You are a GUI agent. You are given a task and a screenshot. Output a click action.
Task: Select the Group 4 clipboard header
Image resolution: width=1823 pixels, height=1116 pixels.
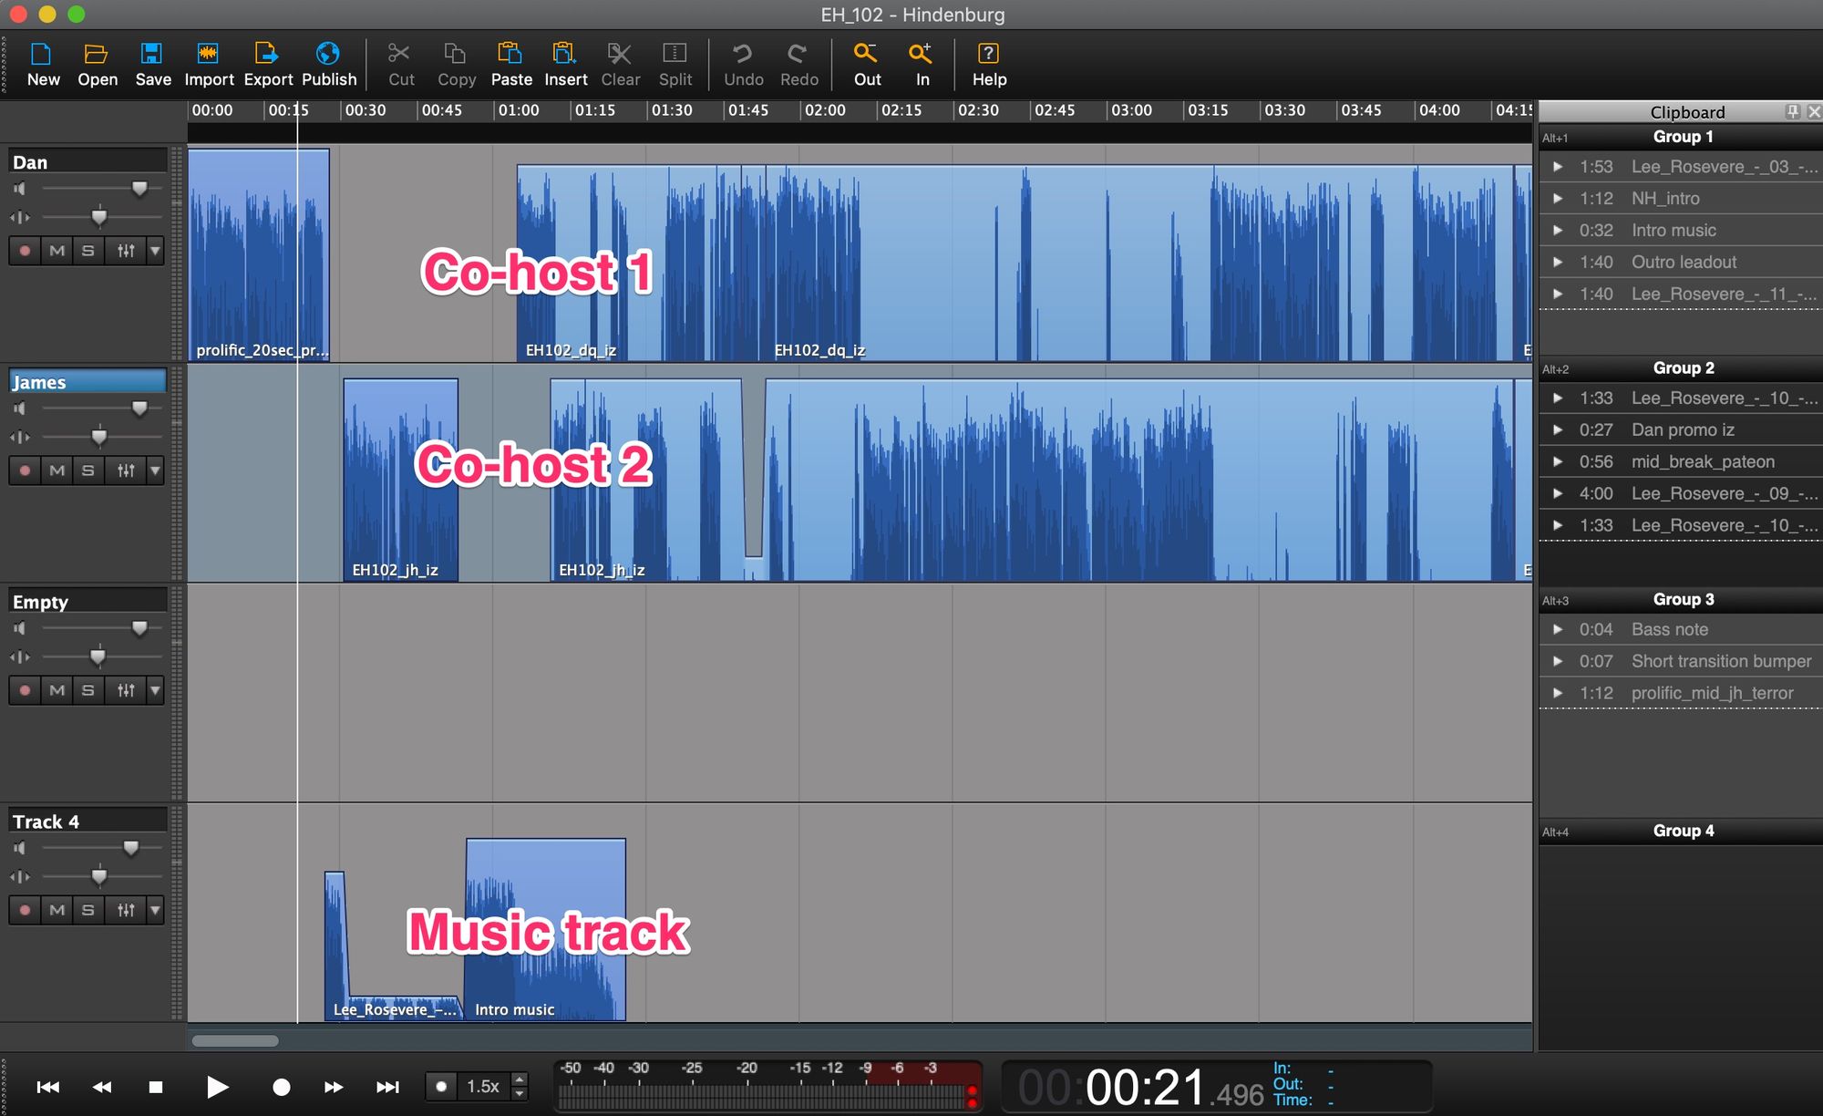point(1683,831)
